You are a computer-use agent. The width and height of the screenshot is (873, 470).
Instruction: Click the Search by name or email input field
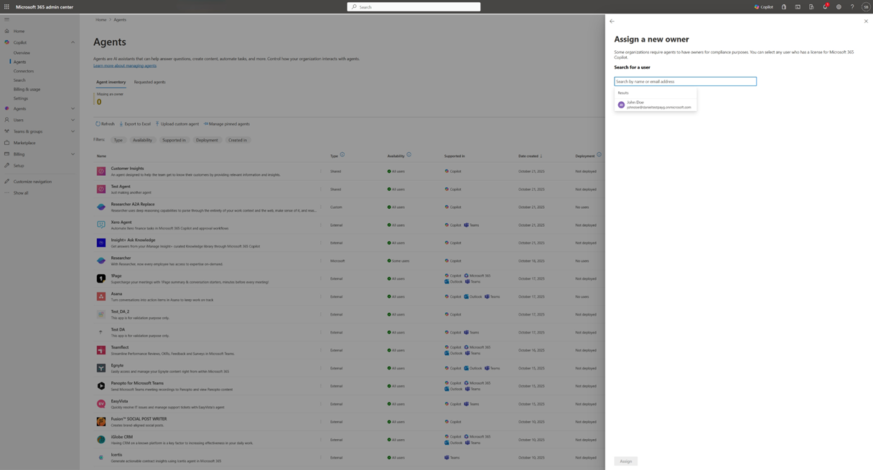[684, 81]
